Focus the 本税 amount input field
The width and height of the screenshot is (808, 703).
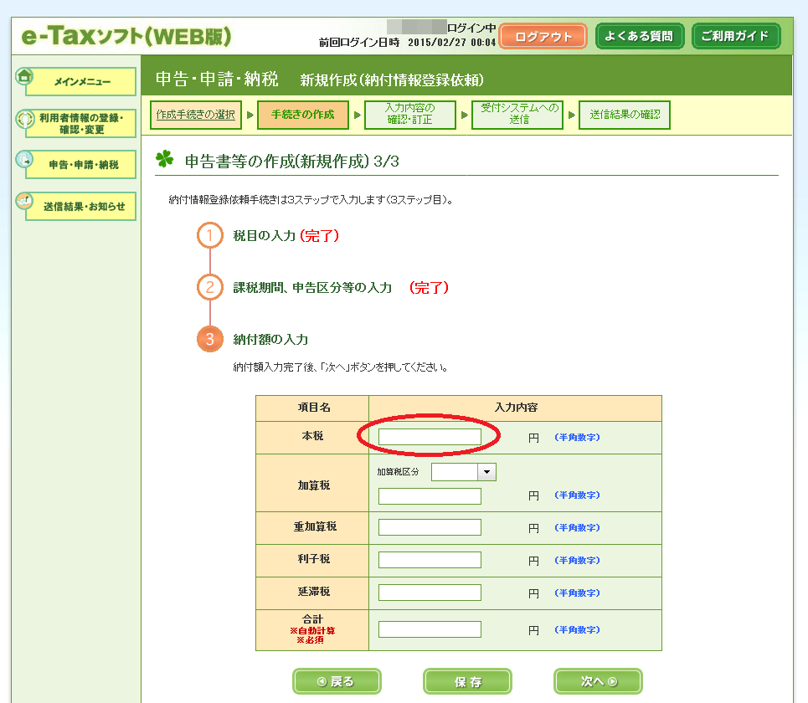430,437
